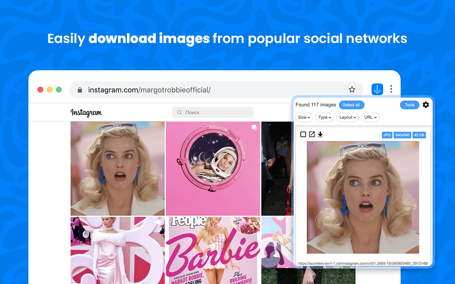The width and height of the screenshot is (455, 284).
Task: Click the extension's blue download icon near the address bar
Action: [377, 89]
